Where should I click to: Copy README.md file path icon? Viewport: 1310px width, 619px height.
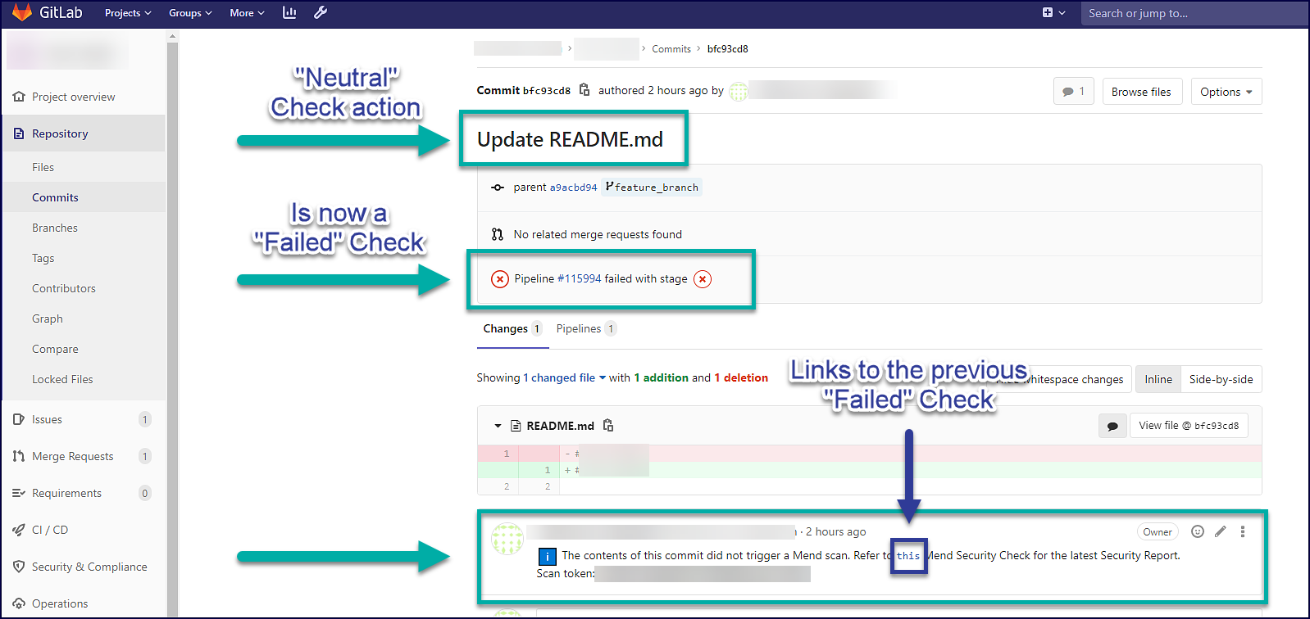click(608, 426)
